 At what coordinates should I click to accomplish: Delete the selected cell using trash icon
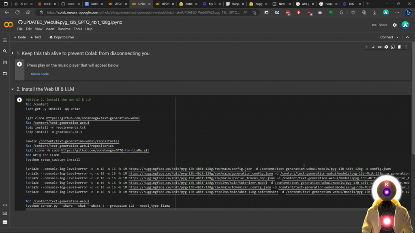point(399,47)
